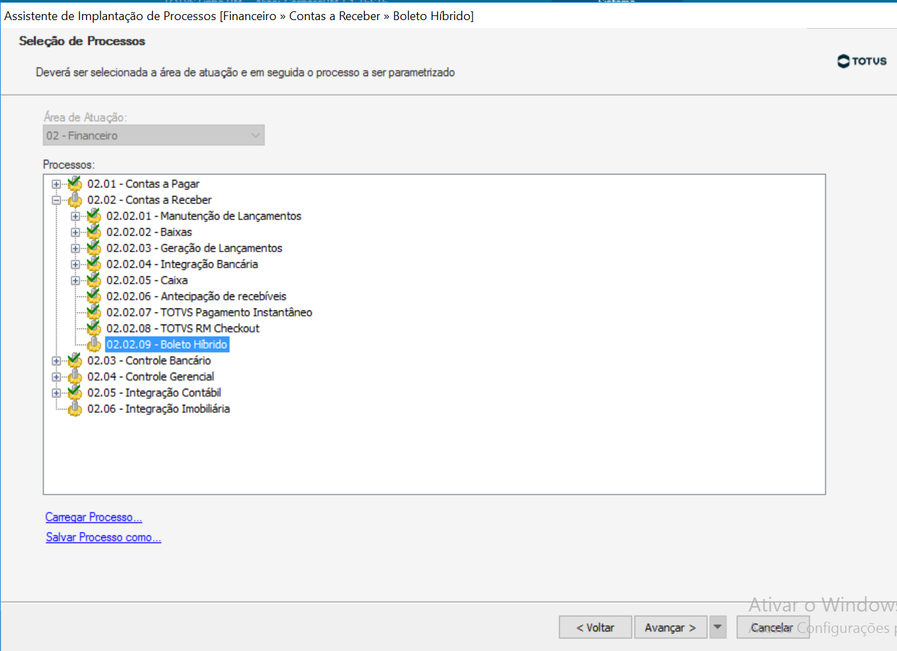The width and height of the screenshot is (897, 651).
Task: Collapse the 02.02 - Contas a Receber node
Action: pyautogui.click(x=56, y=200)
